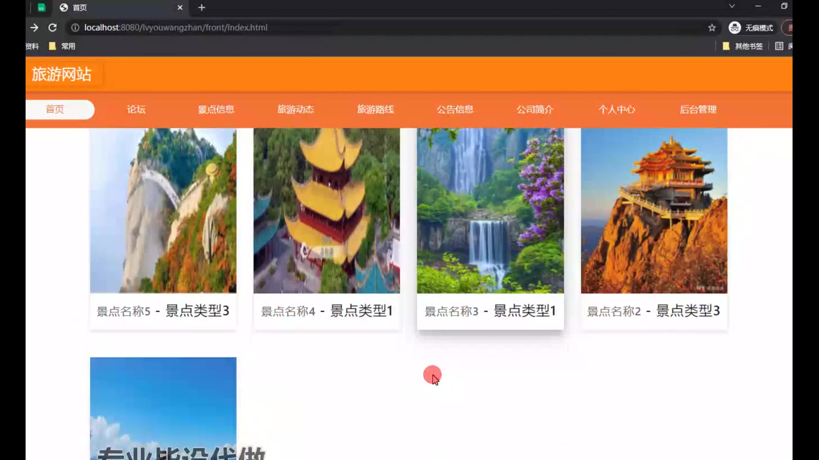Image resolution: width=819 pixels, height=460 pixels.
Task: Open the 论坛 menu item
Action: pos(136,109)
